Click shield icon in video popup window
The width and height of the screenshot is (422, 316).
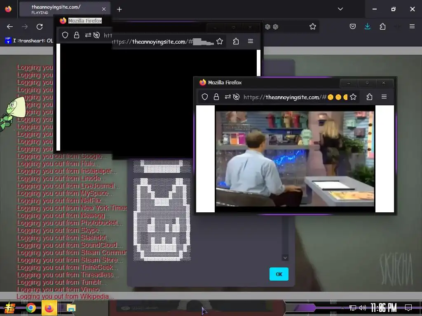(x=205, y=97)
